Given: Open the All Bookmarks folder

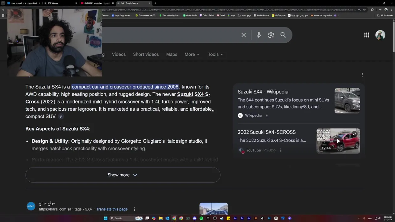Looking at the screenshot, I should point(385,15).
